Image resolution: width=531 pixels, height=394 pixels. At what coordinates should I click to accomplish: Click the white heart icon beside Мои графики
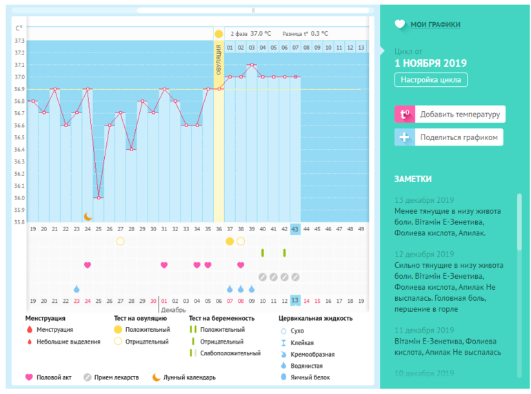(400, 25)
